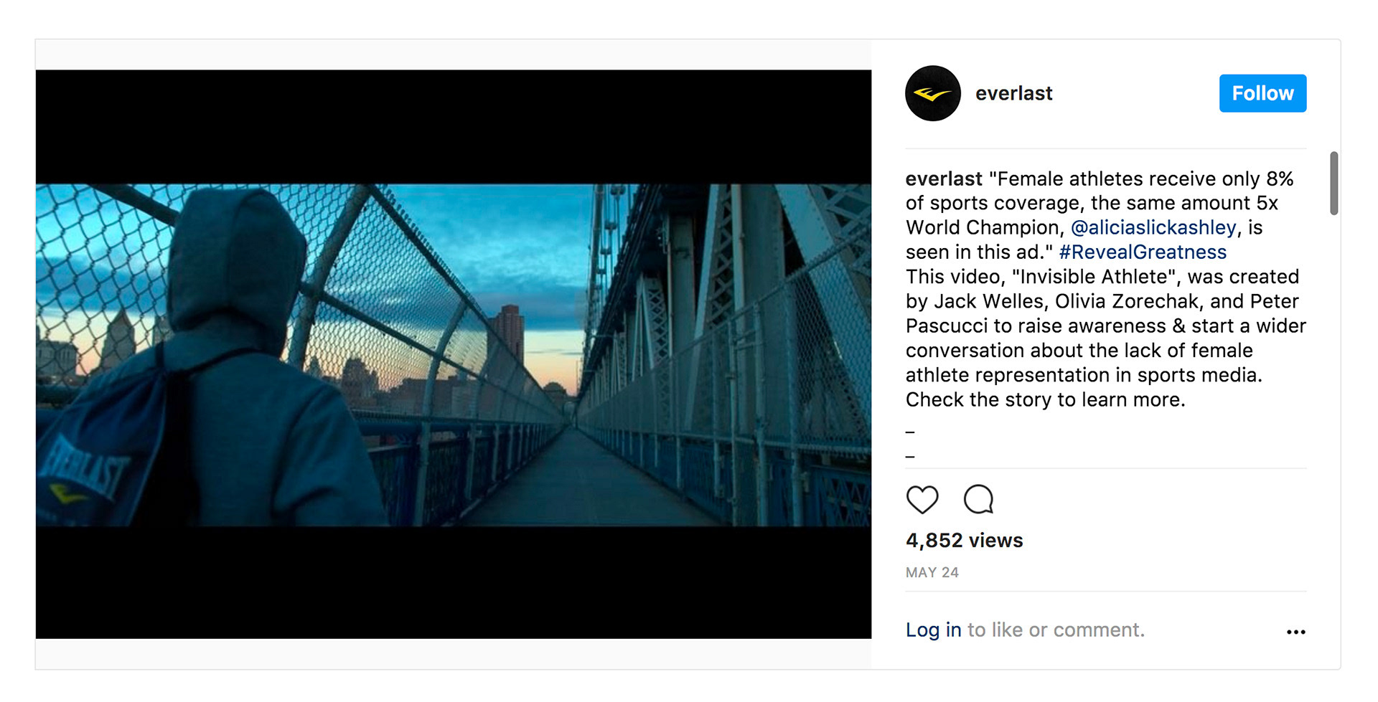Open the #RevealGreatness hashtag

pyautogui.click(x=1143, y=252)
